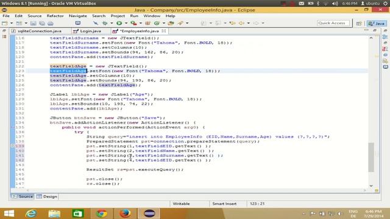Click the editor scroll-up arrow
Image resolution: width=390 pixels, height=219 pixels.
[x=371, y=38]
